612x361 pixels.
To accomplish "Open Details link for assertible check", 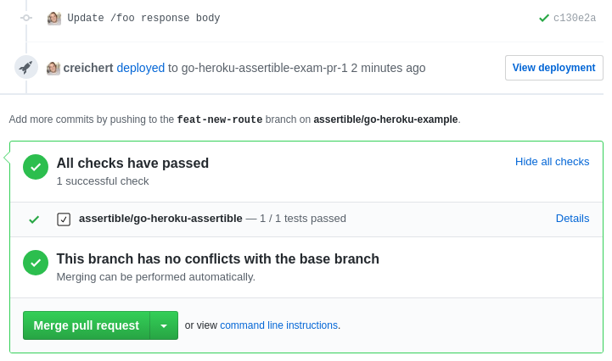I will point(572,218).
